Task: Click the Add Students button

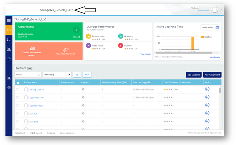Action: [x=194, y=75]
